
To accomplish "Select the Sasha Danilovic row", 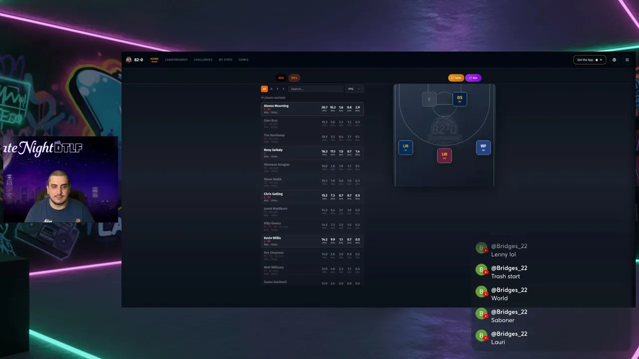I will pos(312,283).
